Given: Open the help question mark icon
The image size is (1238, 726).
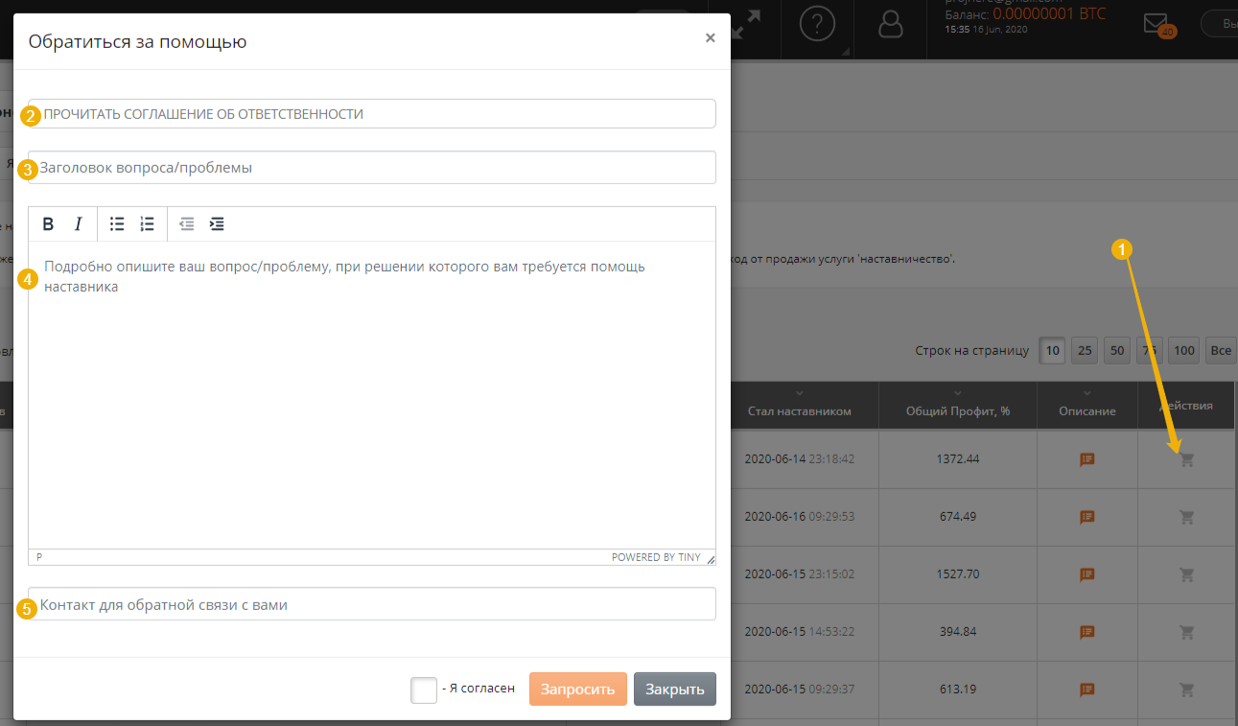Looking at the screenshot, I should [816, 23].
